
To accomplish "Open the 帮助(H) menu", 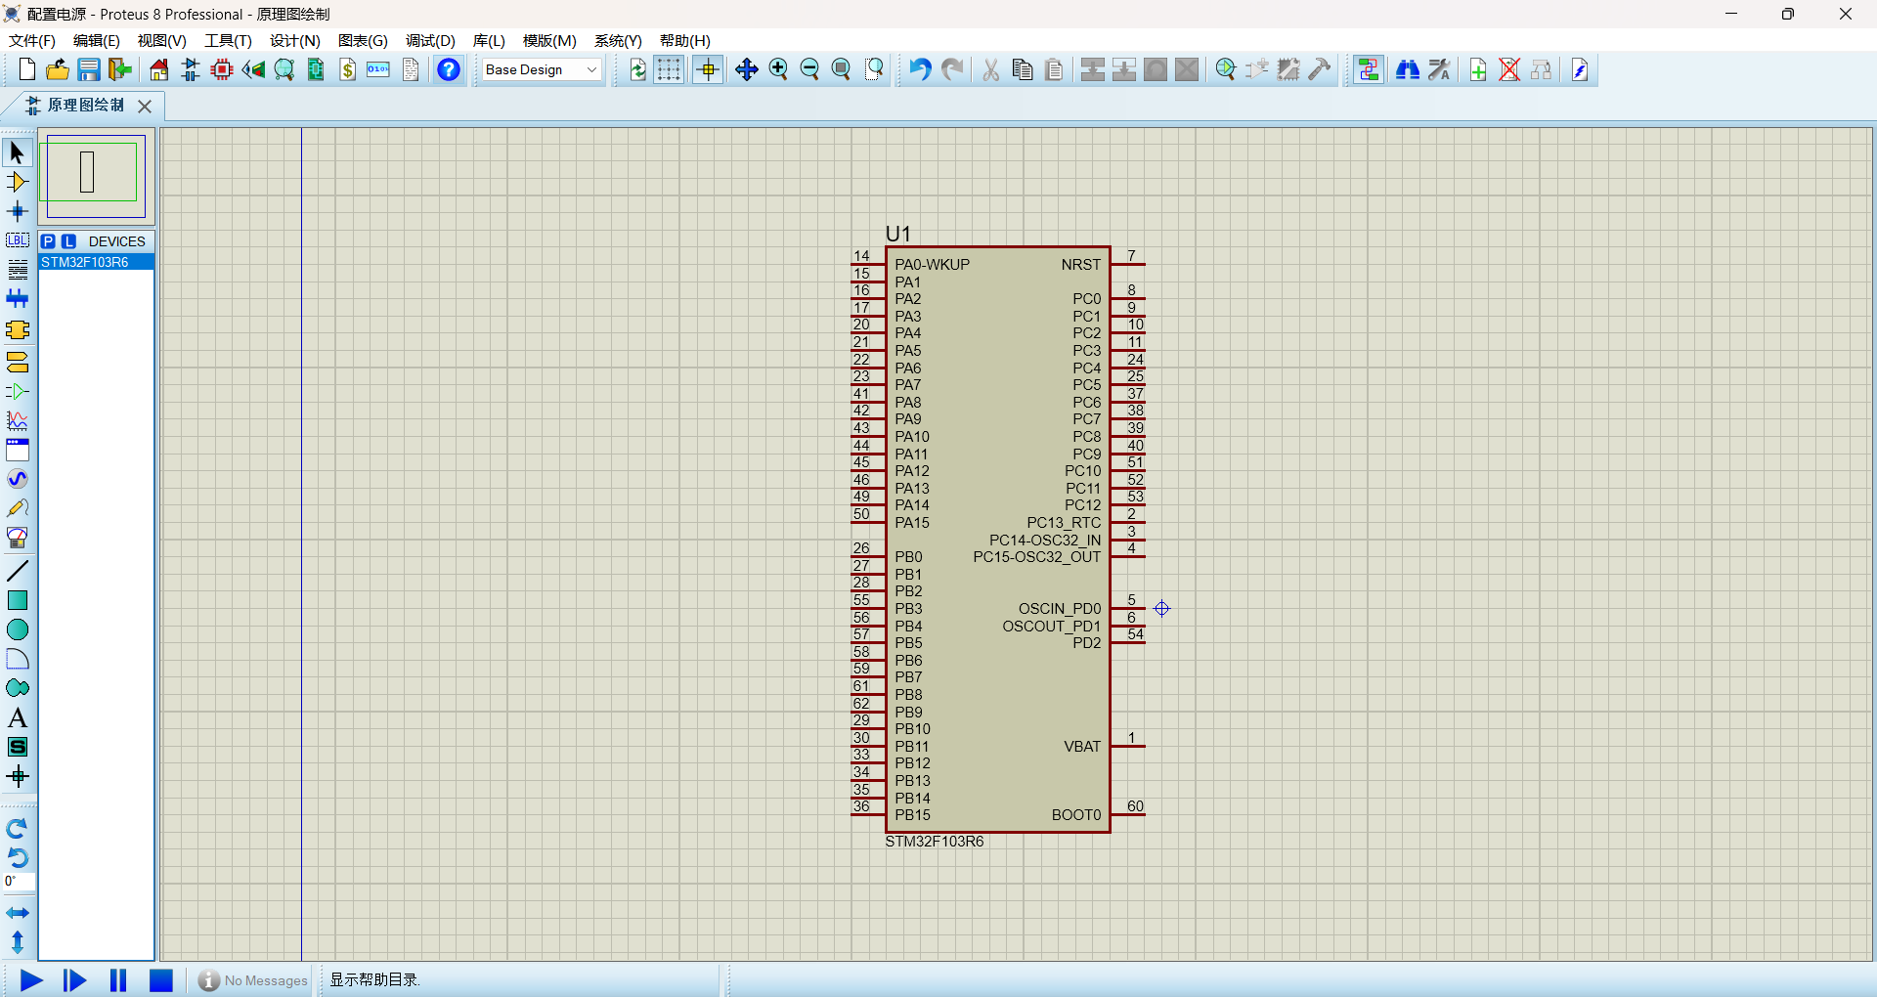I will [685, 40].
